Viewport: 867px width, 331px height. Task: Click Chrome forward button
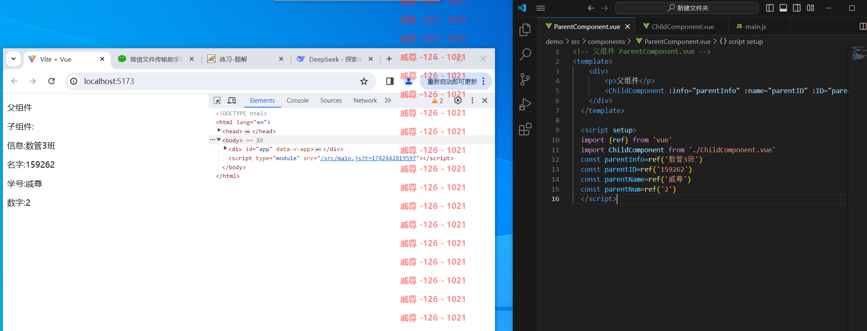click(x=33, y=81)
